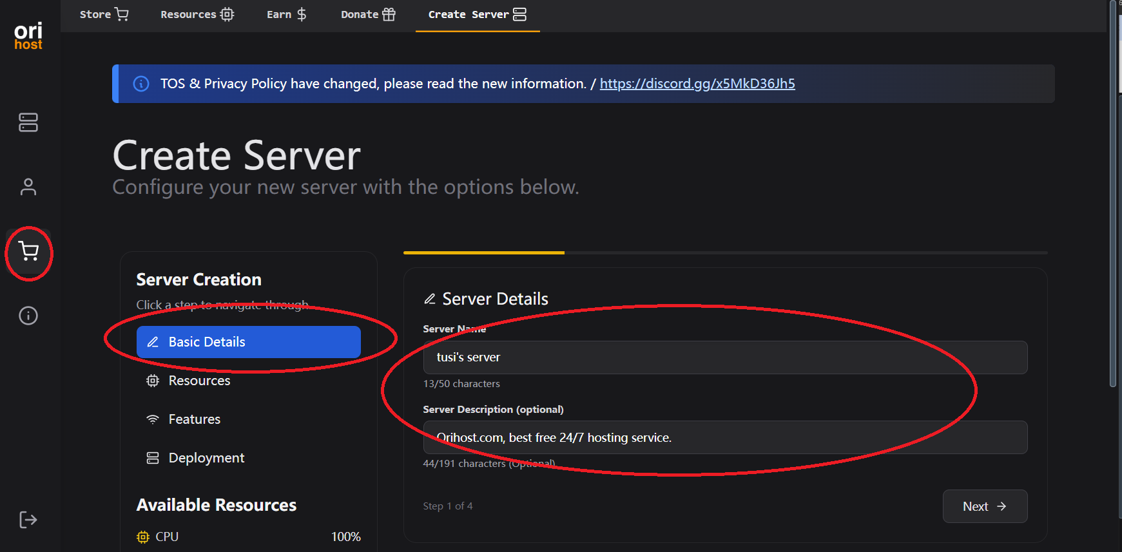Click the logout icon in sidebar

(28, 520)
